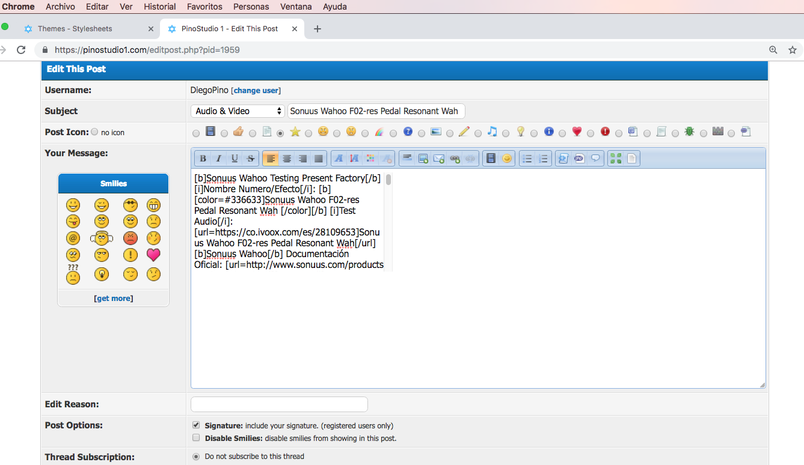The height and width of the screenshot is (465, 804).
Task: Open the Audio & Video prefix dropdown
Action: click(238, 111)
